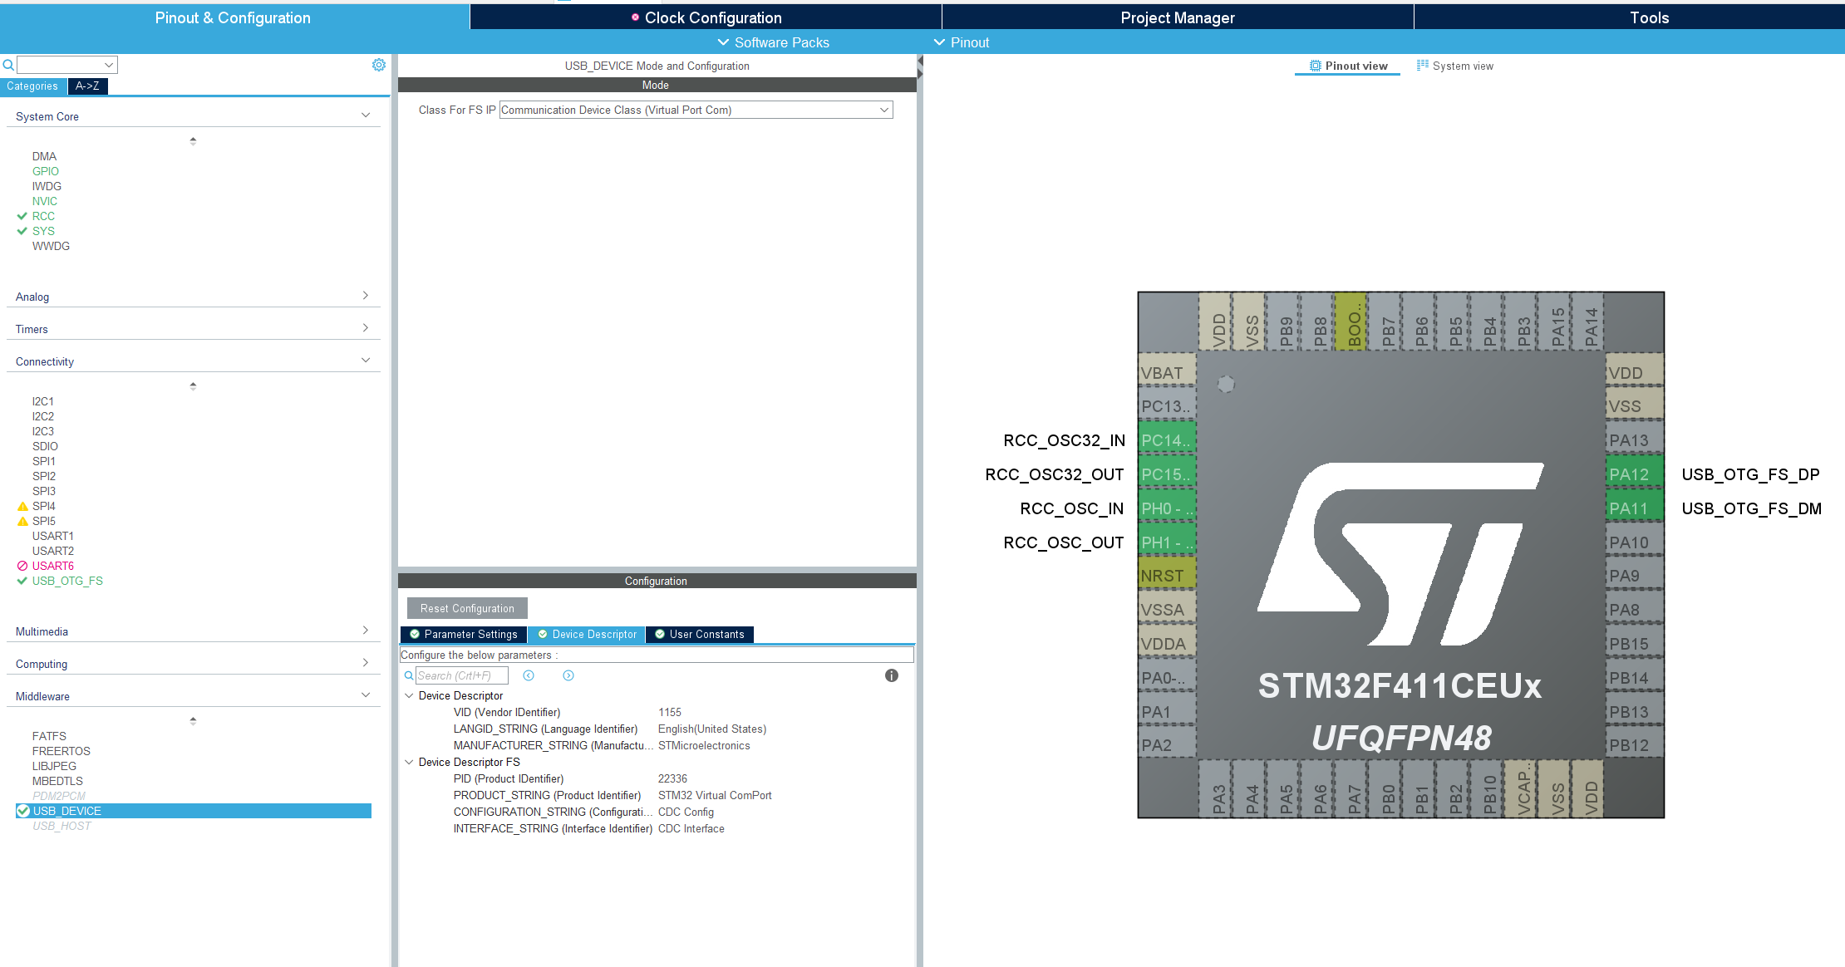Click the USB_DEVICE green check icon
1845x967 pixels.
tap(23, 811)
